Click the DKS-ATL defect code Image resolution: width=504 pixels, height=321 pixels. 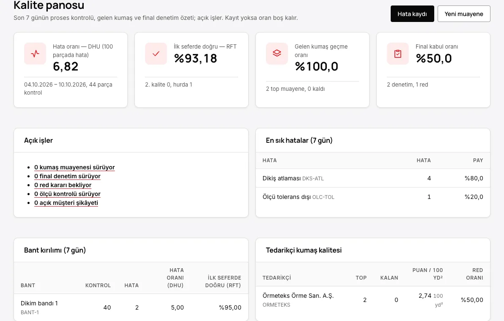click(x=313, y=179)
